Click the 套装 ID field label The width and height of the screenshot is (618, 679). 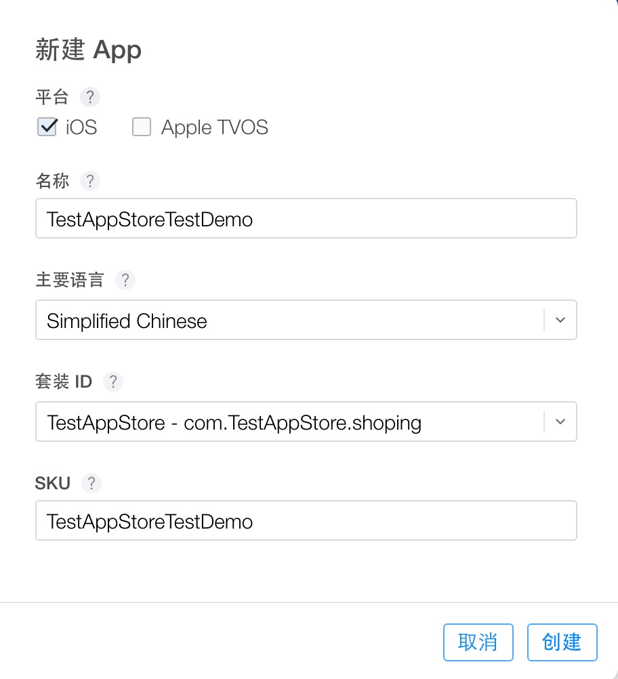64,382
